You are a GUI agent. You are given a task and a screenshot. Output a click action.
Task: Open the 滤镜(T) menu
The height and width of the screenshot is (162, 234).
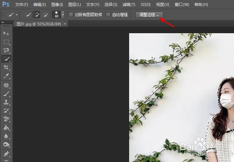point(129,5)
